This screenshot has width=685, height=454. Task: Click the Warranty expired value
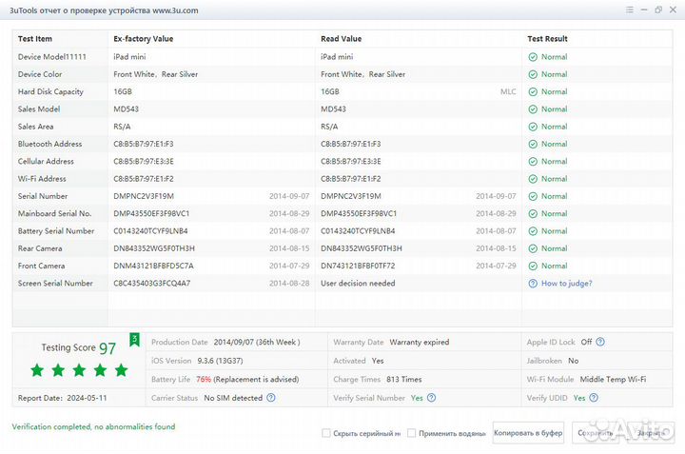[420, 342]
